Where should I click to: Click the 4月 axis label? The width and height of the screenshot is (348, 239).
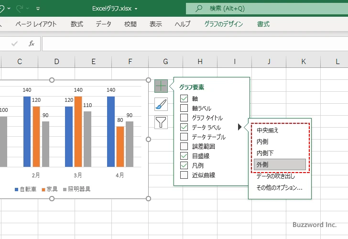click(120, 175)
